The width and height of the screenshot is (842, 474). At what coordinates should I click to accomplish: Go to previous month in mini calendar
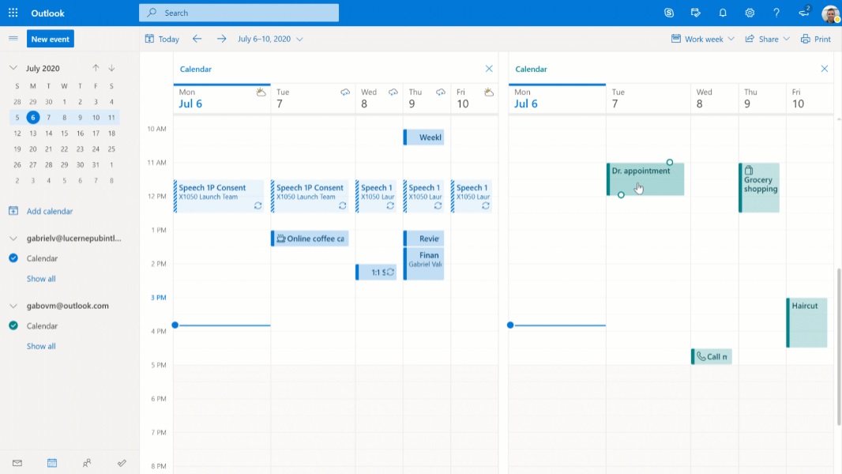tap(96, 68)
